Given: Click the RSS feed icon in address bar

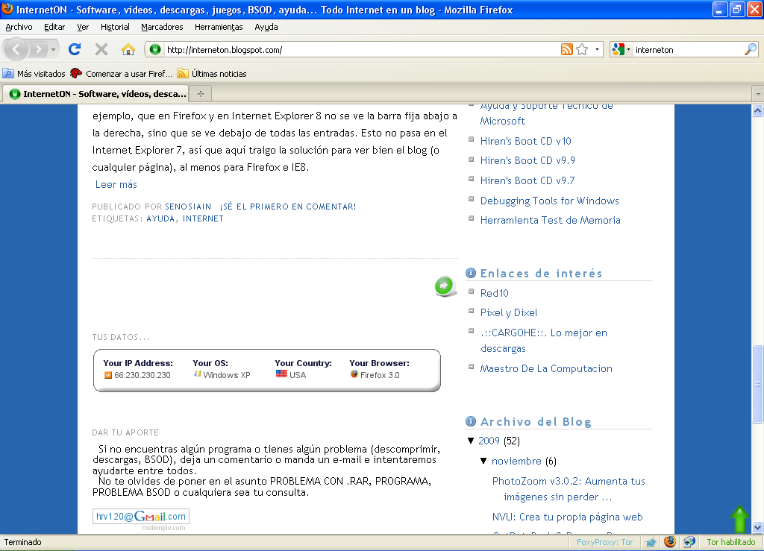Looking at the screenshot, I should coord(567,49).
